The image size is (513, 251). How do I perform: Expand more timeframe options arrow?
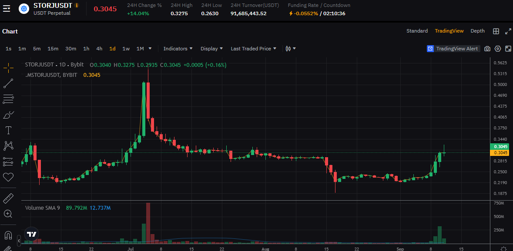(150, 49)
